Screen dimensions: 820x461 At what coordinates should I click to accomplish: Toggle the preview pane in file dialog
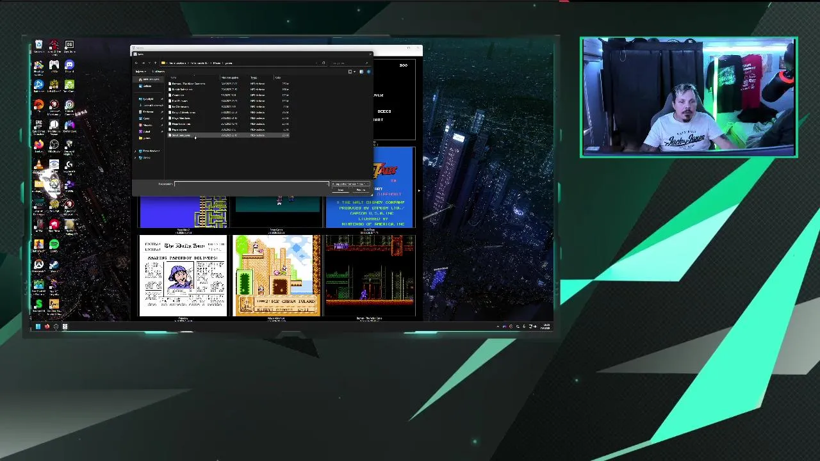tap(361, 72)
